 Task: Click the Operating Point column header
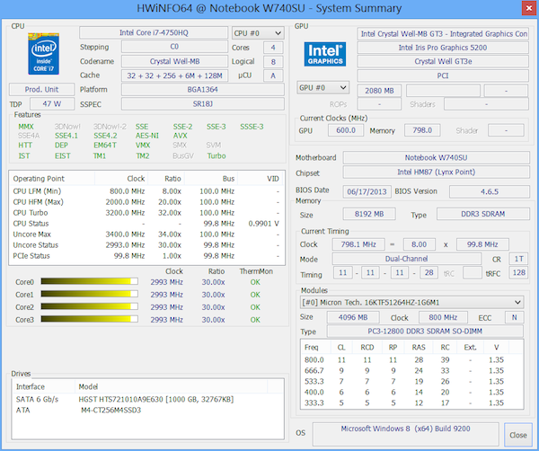[x=52, y=179]
